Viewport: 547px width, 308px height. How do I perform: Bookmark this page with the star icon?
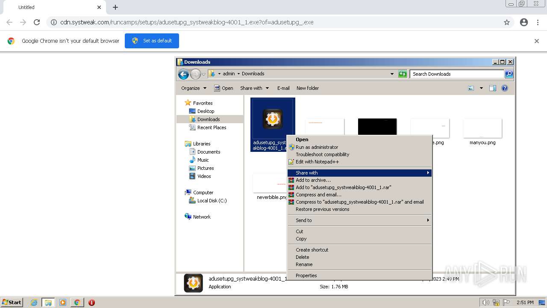click(507, 22)
